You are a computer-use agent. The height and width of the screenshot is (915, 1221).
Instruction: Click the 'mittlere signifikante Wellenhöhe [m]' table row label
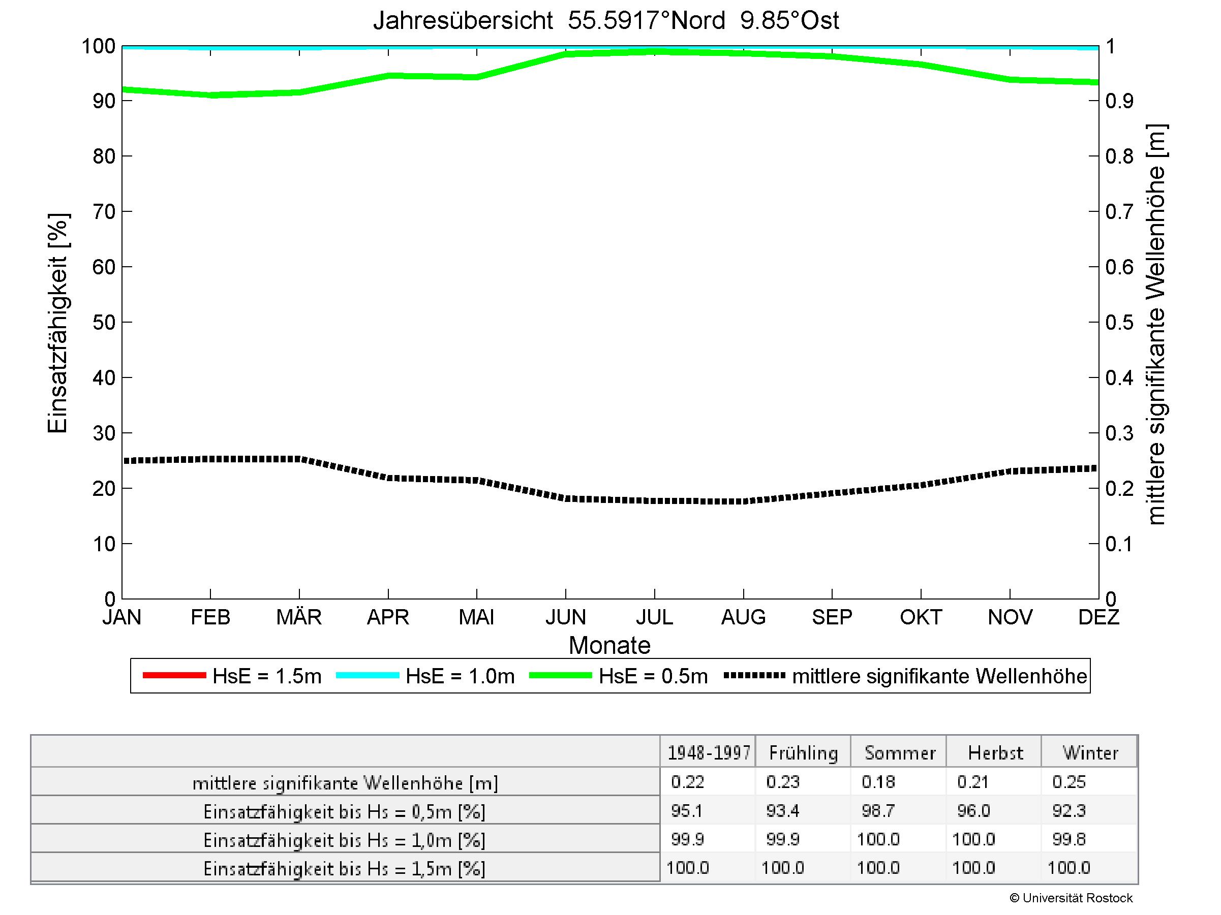[345, 783]
